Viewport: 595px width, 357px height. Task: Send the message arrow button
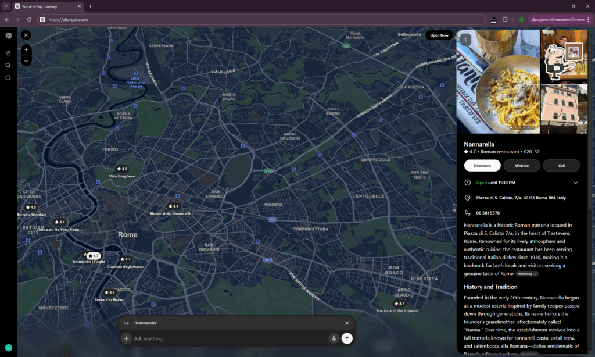coord(347,338)
